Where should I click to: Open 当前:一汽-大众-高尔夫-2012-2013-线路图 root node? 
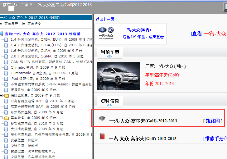point(42,34)
